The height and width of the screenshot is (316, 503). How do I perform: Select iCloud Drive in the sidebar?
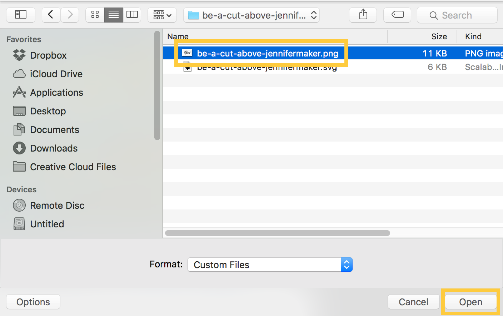click(x=56, y=74)
